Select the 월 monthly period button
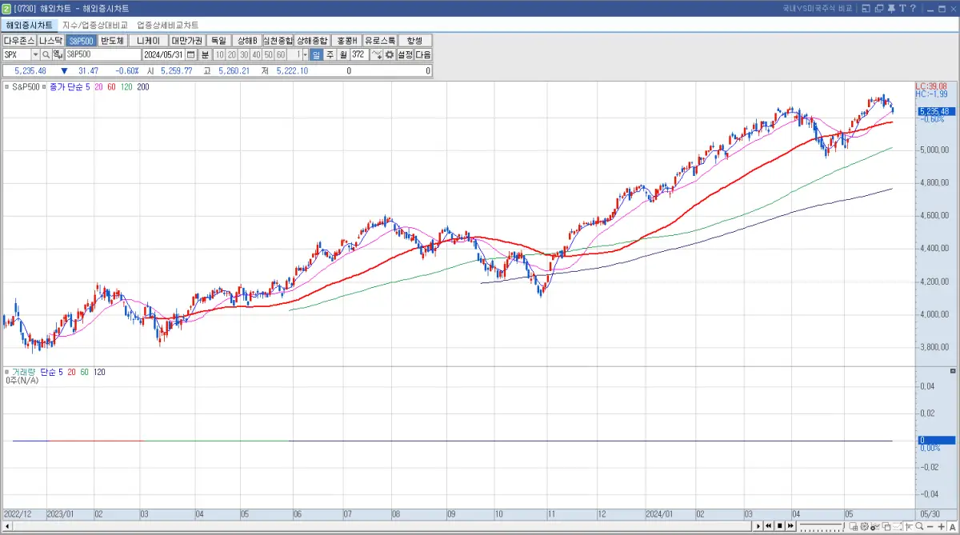The height and width of the screenshot is (535, 960). [x=342, y=54]
